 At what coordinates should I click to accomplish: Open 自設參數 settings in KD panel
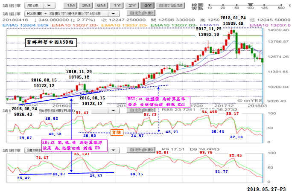click(x=139, y=151)
